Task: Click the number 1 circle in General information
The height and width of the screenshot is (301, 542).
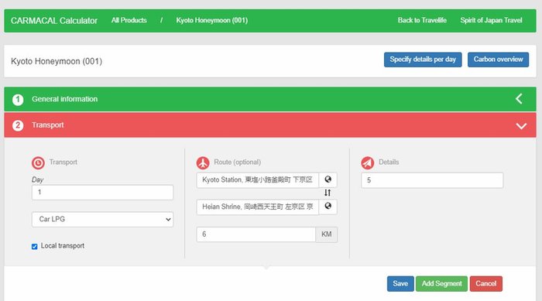Action: coord(18,100)
